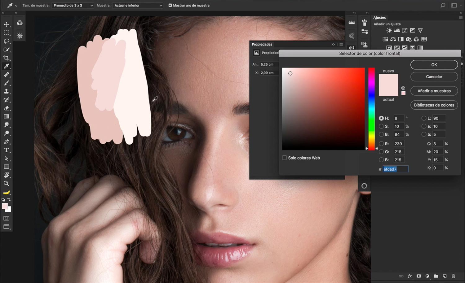
Task: Add Curves adjustment icon
Action: (405, 30)
